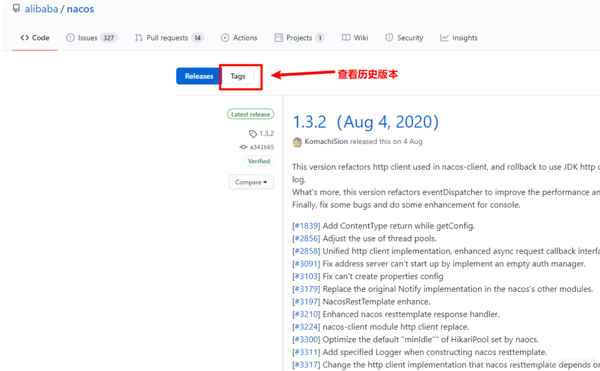Open the Wiki tab
Image resolution: width=600 pixels, height=371 pixels.
point(355,38)
